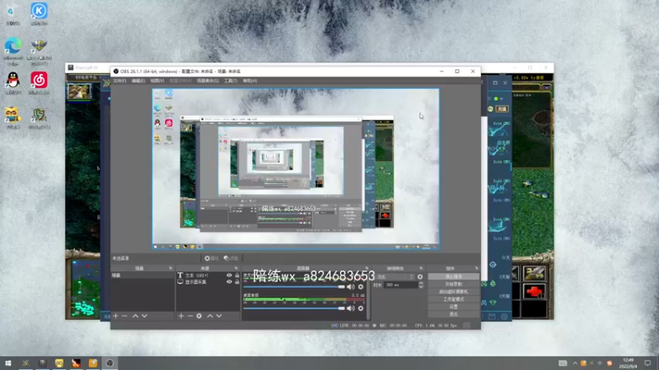Open the 文件(F) menu in OBS
Screen dimensions: 659x370
pyautogui.click(x=119, y=81)
